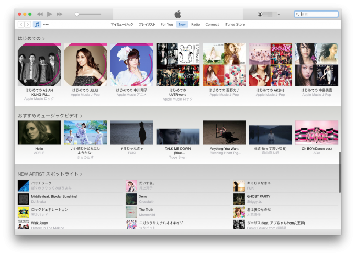Open キミじゃなきゃ FUKI video thumbnail
356x256 pixels.
click(x=132, y=132)
